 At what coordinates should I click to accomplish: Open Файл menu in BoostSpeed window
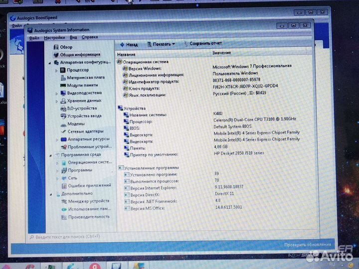[17, 25]
